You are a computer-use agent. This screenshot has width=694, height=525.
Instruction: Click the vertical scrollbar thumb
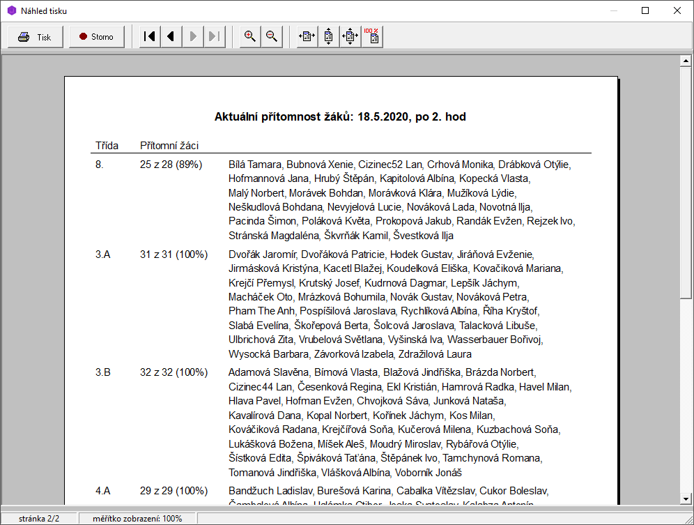pyautogui.click(x=686, y=183)
